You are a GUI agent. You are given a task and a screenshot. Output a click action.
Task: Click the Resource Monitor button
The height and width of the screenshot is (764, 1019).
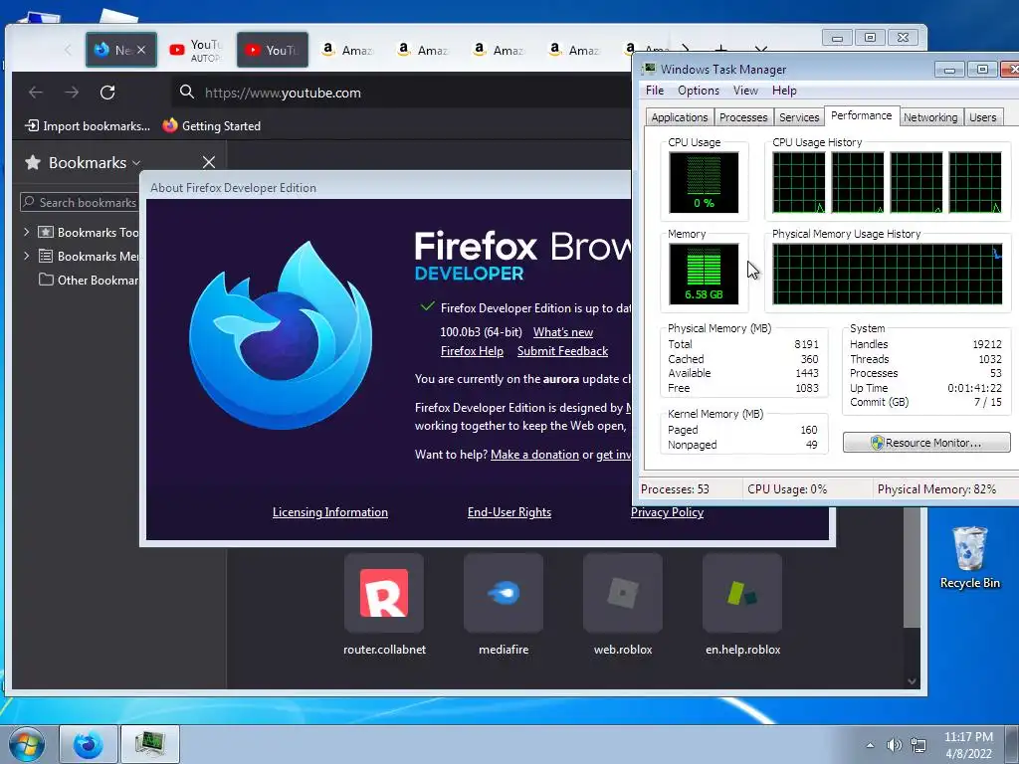926,443
